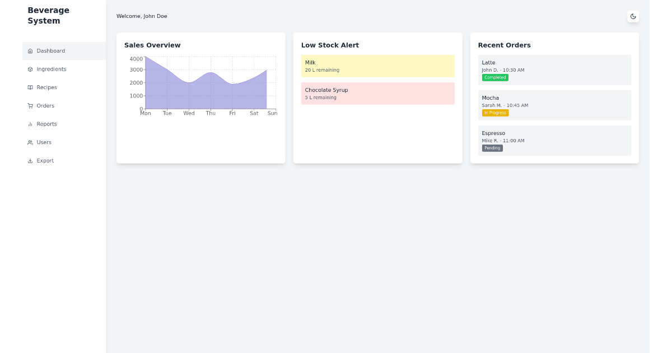The height and width of the screenshot is (353, 672).
Task: Click the Users people icon
Action: (x=30, y=142)
